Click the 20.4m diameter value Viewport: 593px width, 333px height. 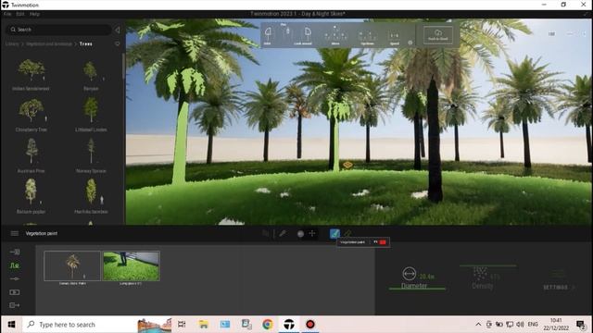point(426,277)
